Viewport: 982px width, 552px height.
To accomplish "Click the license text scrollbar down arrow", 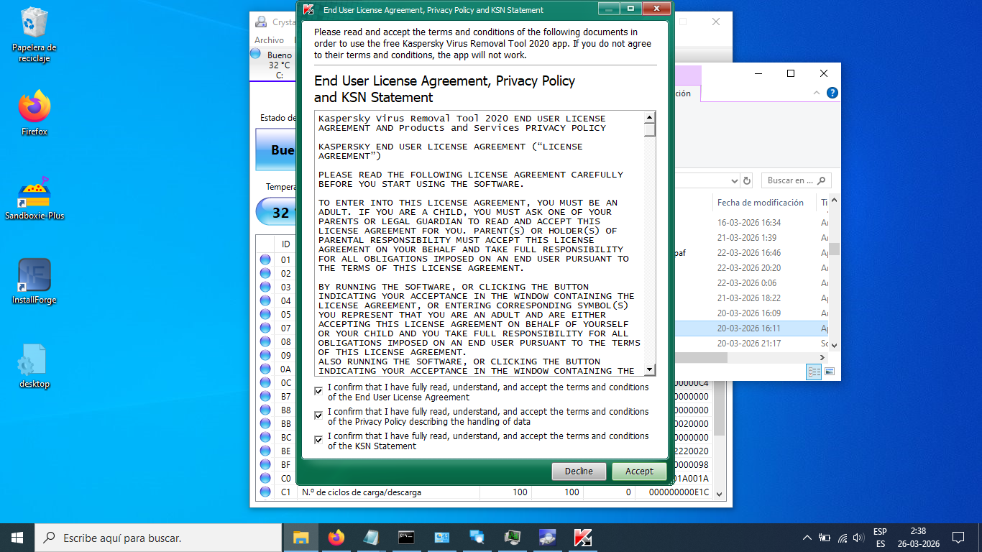I will [650, 369].
